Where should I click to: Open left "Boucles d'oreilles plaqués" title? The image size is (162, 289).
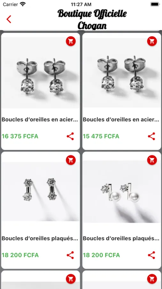point(40,238)
